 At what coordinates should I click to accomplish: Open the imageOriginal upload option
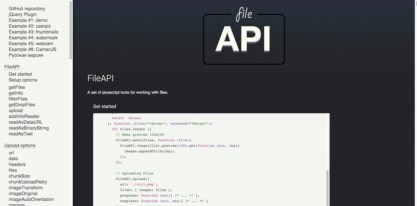coord(23,194)
